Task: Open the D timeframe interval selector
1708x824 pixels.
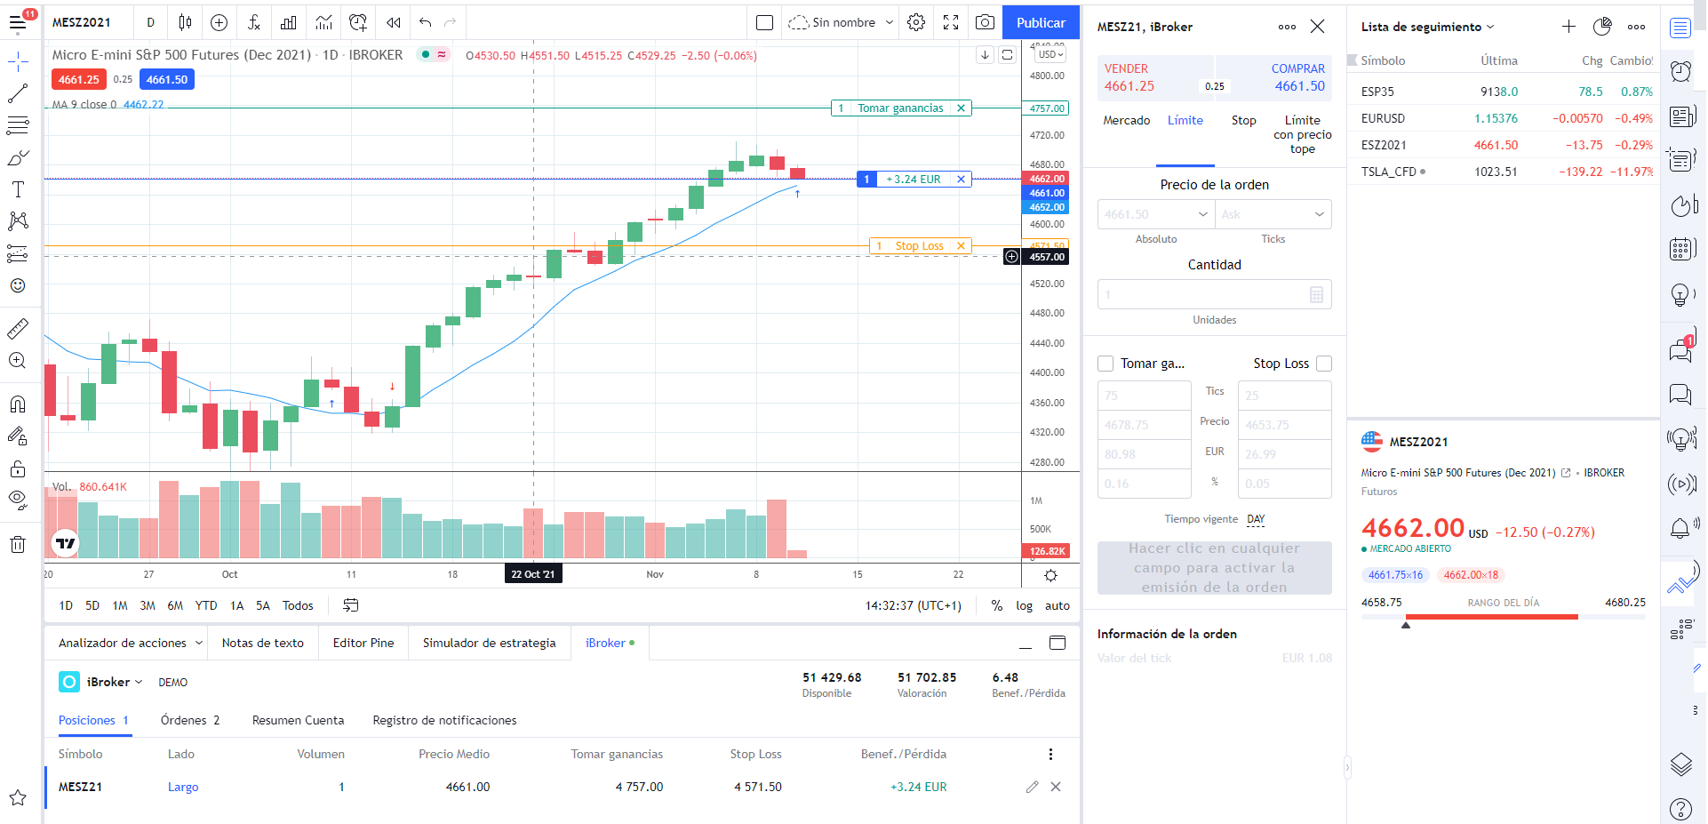Action: point(150,22)
